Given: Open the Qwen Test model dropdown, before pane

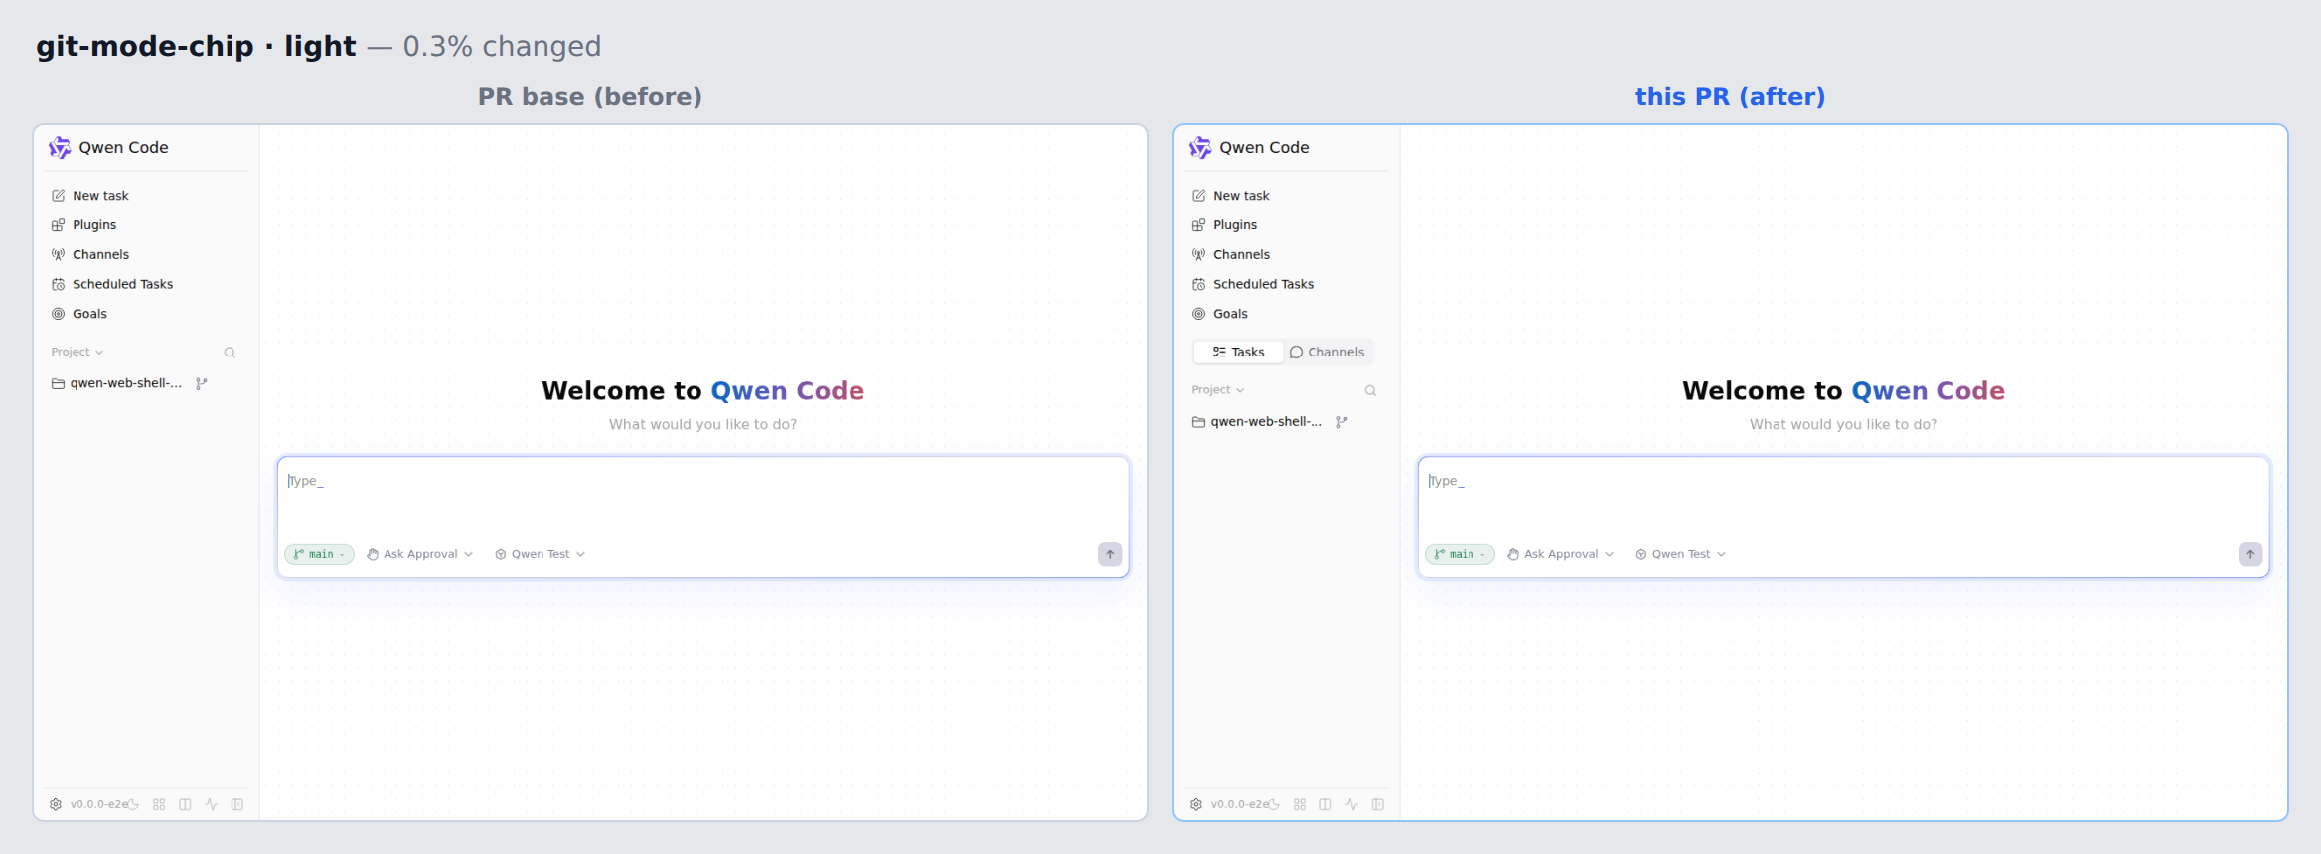Looking at the screenshot, I should pos(541,554).
